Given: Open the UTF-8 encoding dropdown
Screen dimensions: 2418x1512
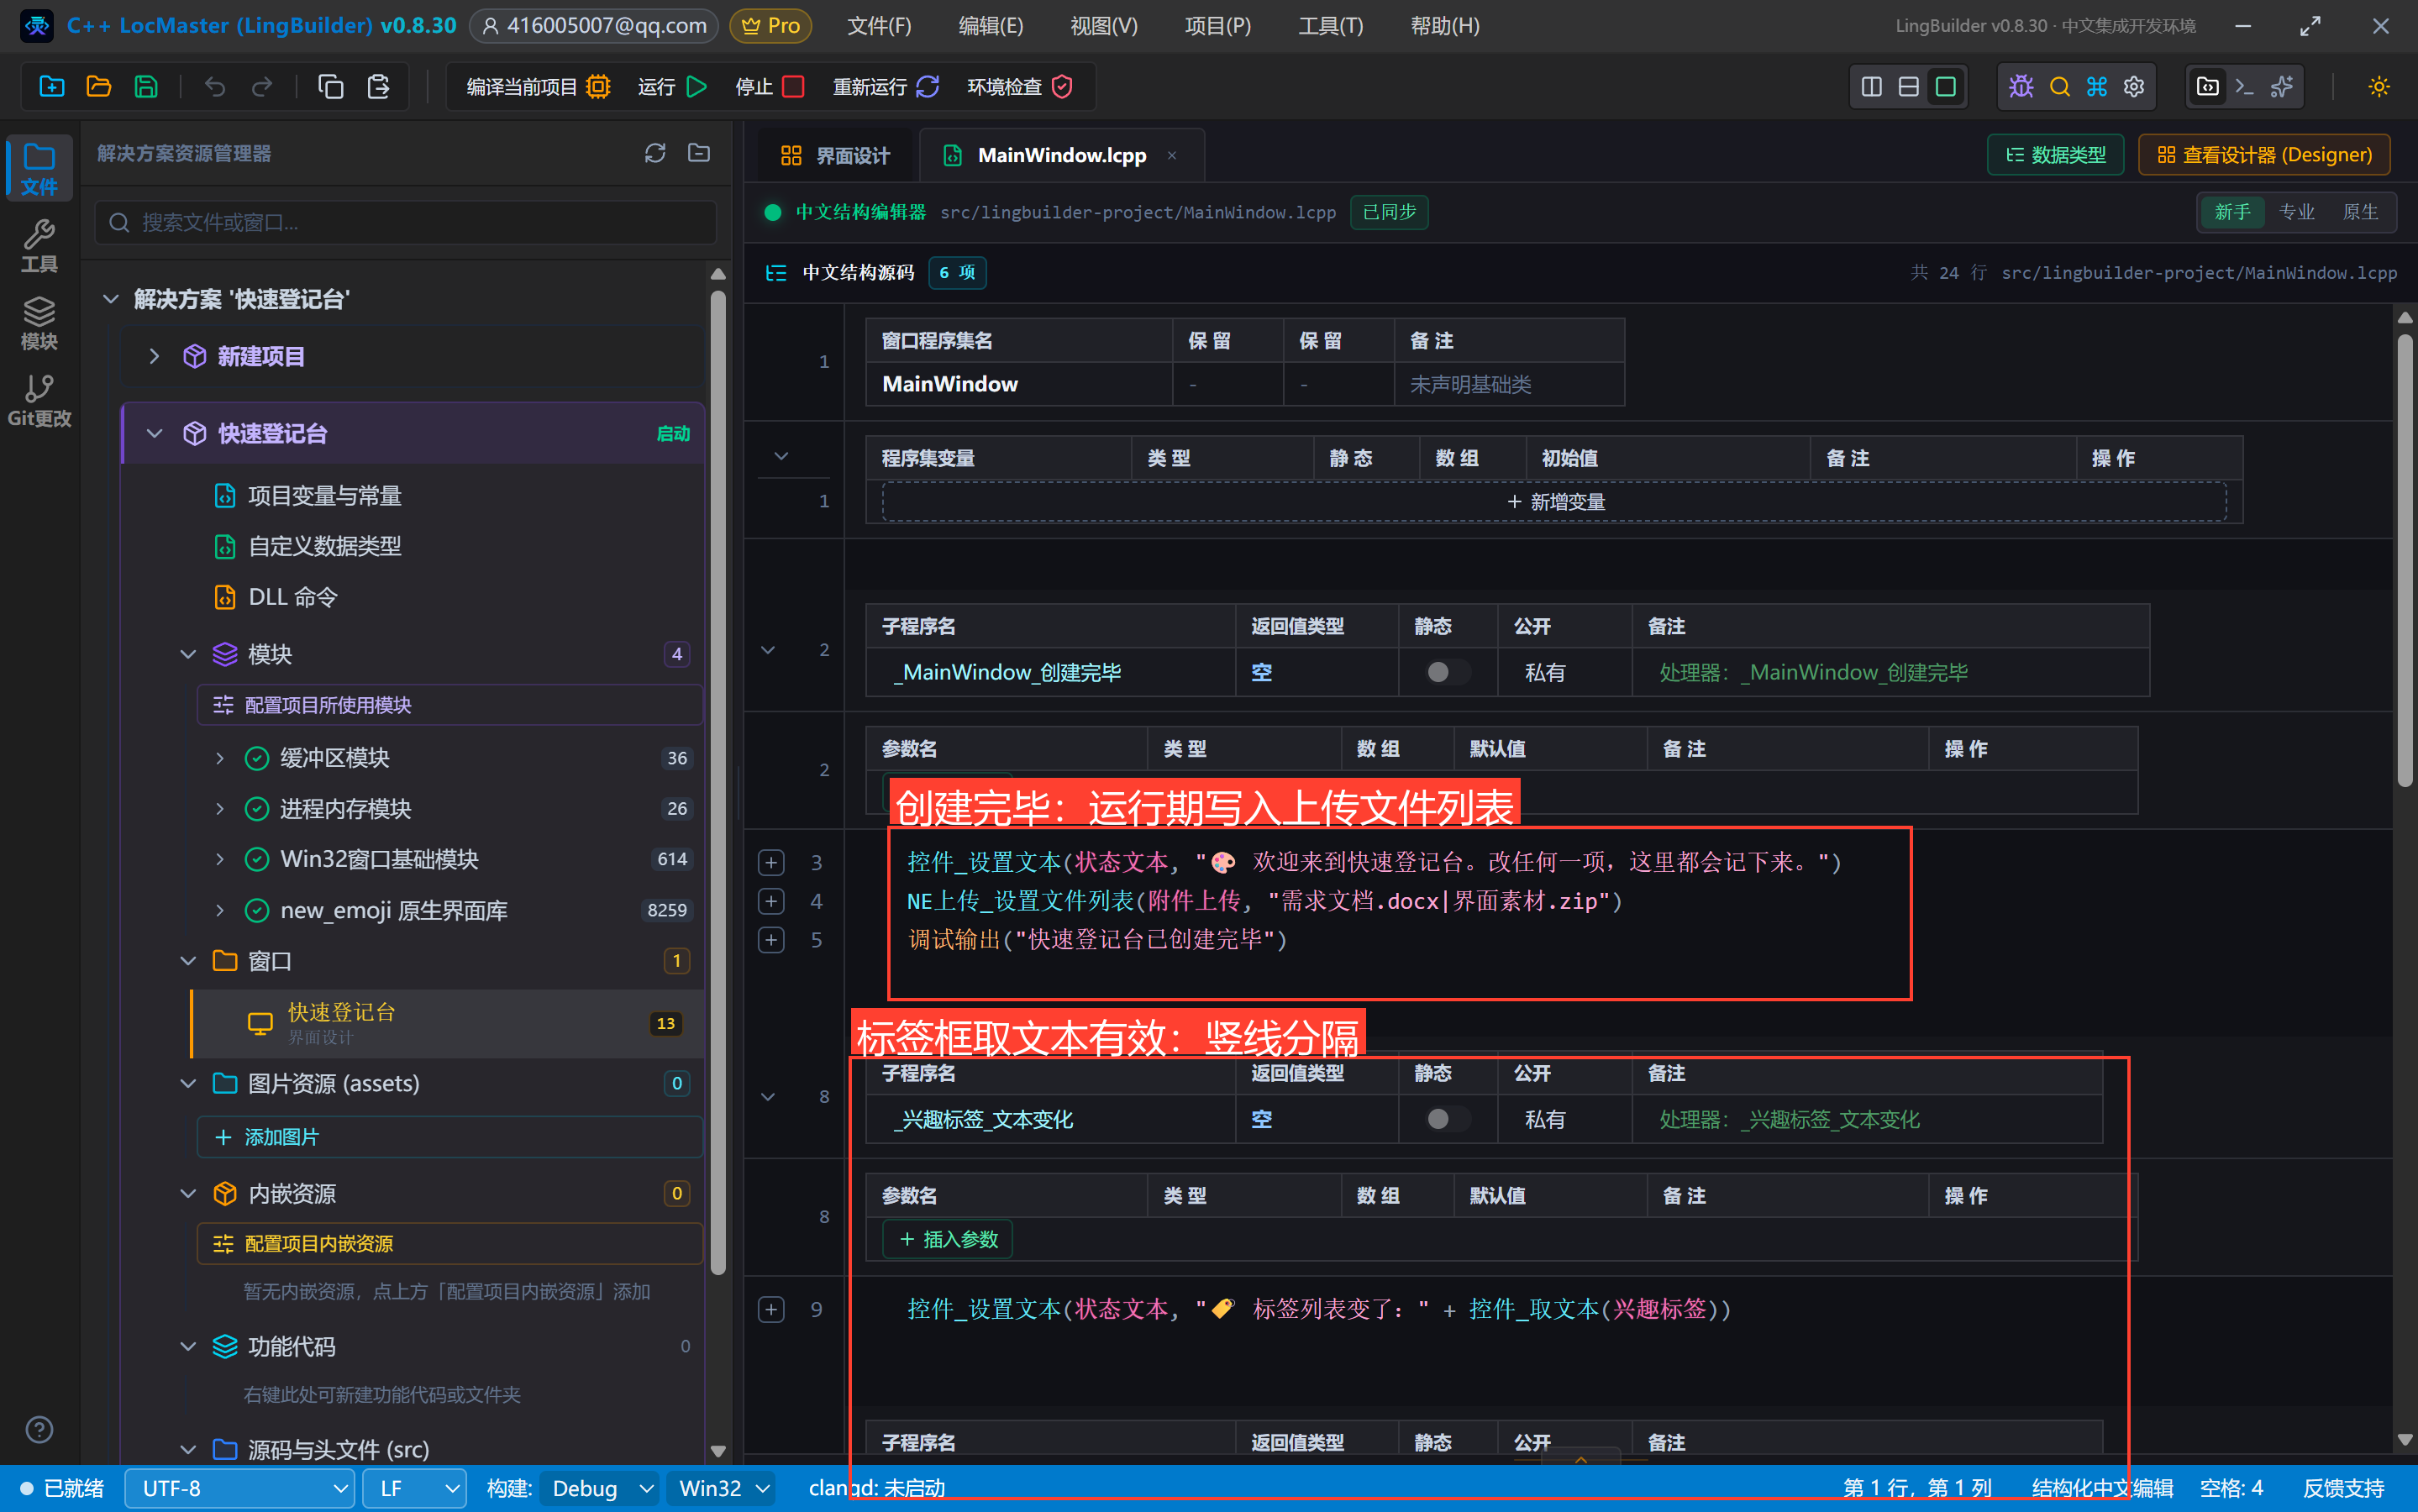Looking at the screenshot, I should [x=240, y=1488].
